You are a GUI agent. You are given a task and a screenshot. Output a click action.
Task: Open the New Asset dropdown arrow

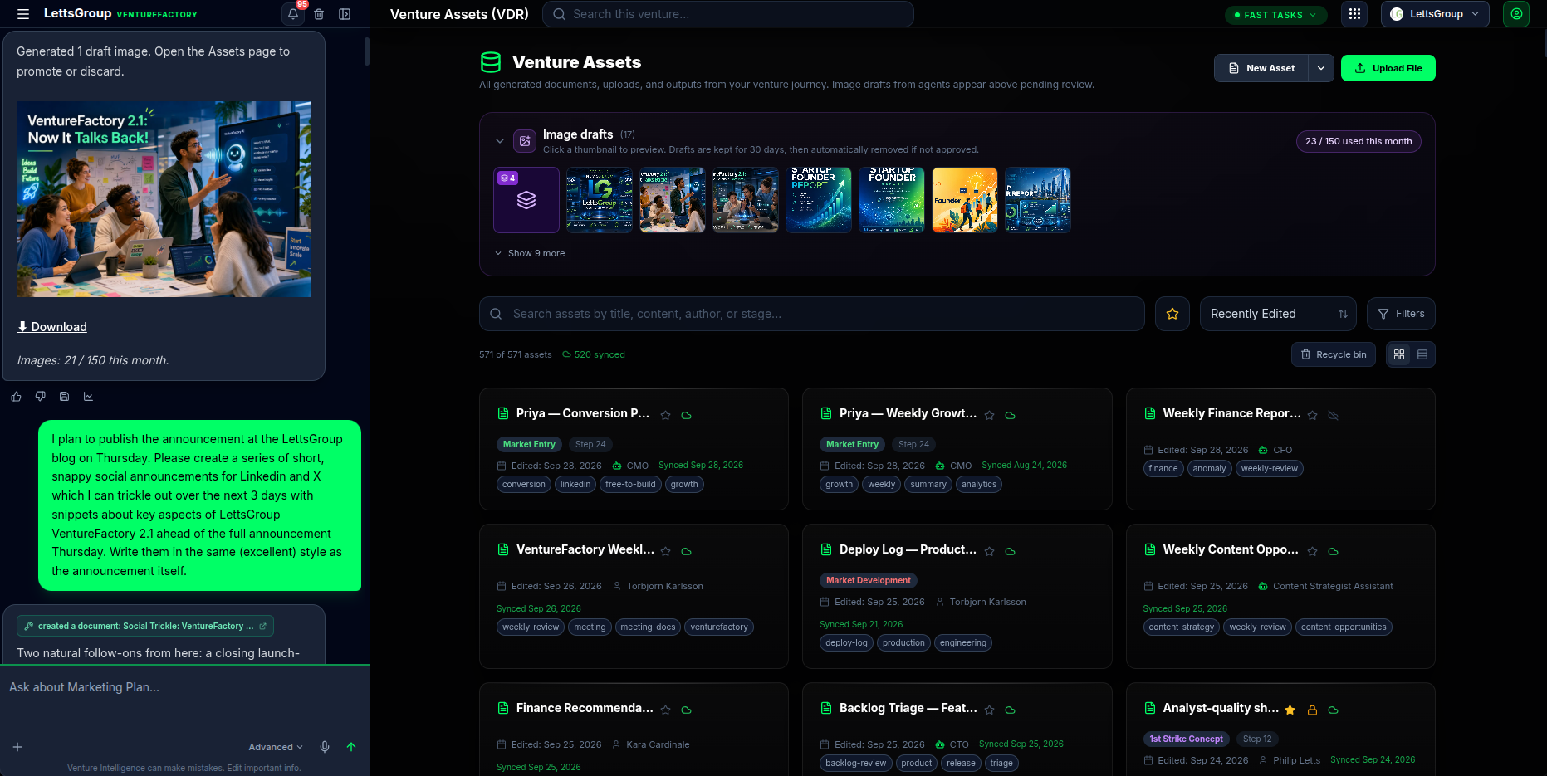click(x=1321, y=68)
